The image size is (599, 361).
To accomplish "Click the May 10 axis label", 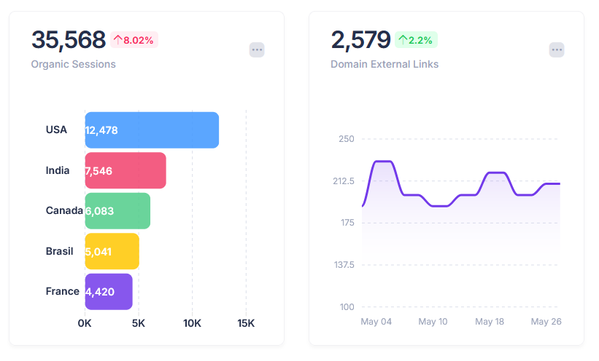I will click(x=433, y=322).
